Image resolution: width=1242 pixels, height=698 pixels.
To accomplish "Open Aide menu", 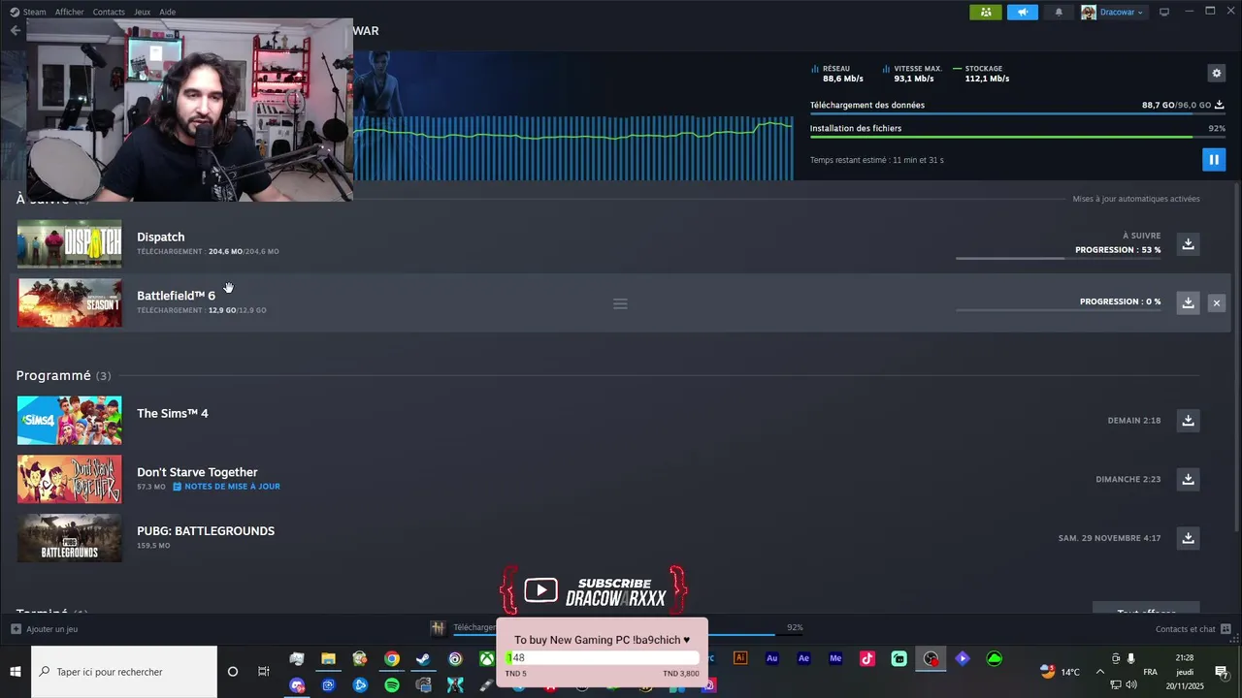I will pyautogui.click(x=167, y=12).
